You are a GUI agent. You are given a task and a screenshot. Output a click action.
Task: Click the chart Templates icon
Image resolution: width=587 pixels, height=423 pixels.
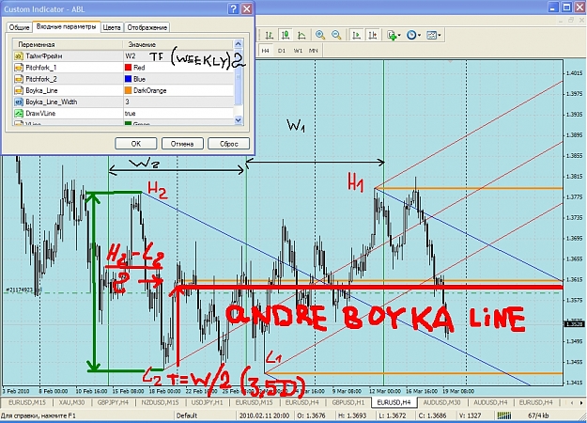pos(432,35)
